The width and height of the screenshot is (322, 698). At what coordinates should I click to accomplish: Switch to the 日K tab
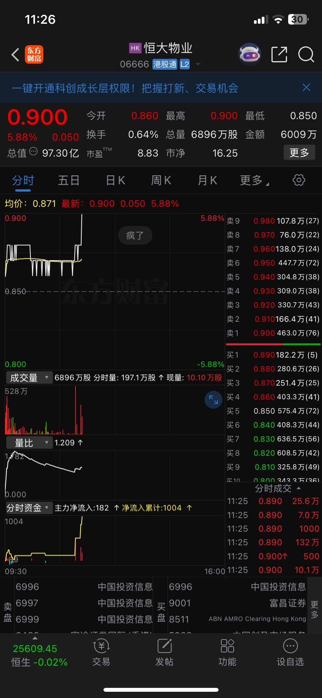115,180
